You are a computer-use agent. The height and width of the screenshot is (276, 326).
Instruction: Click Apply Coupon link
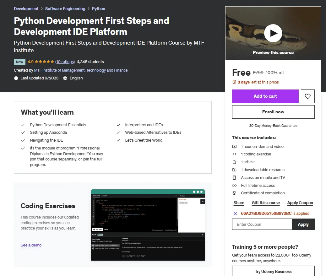coord(300,203)
